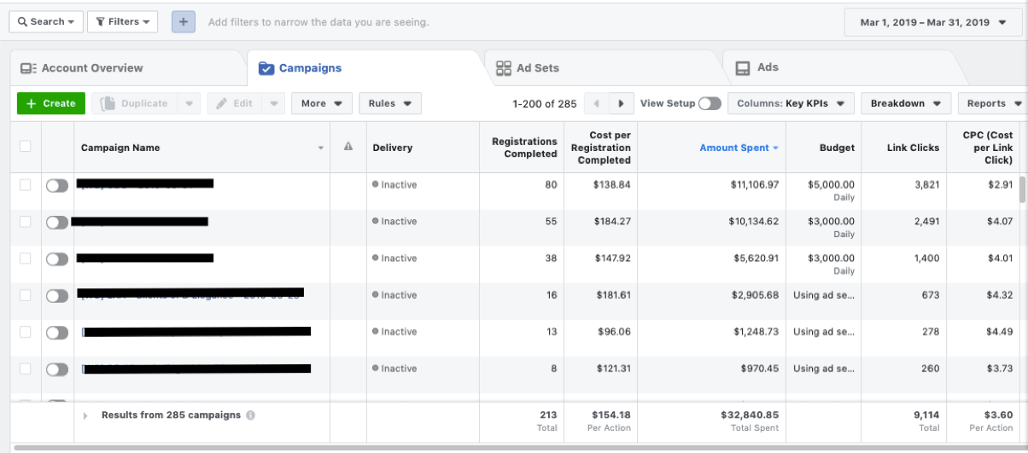
Task: Go to next page of campaigns
Action: point(621,103)
